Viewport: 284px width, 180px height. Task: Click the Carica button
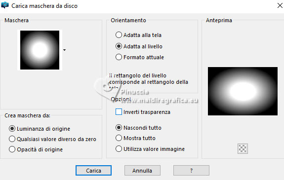click(x=93, y=171)
